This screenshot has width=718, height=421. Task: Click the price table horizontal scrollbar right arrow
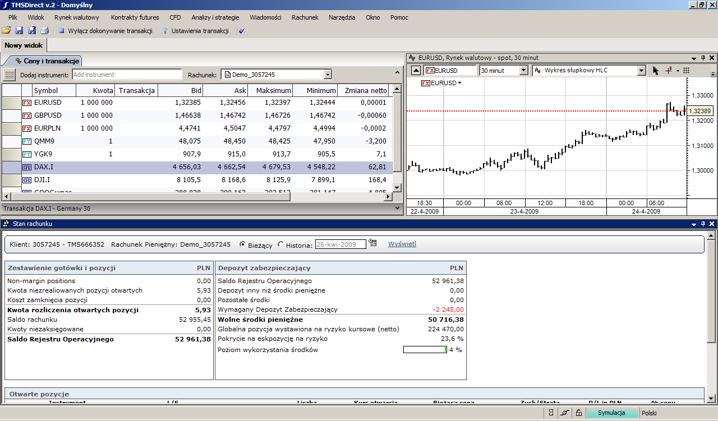[388, 196]
